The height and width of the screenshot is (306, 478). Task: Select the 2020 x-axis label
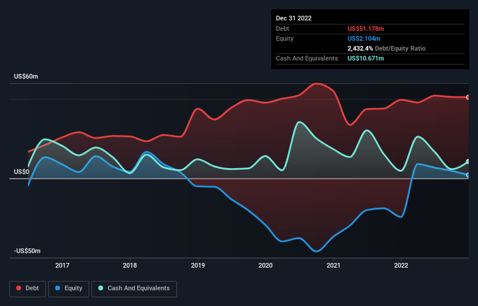pos(265,265)
